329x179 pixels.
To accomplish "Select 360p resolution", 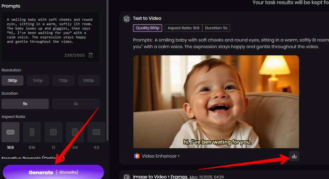I will [x=12, y=80].
